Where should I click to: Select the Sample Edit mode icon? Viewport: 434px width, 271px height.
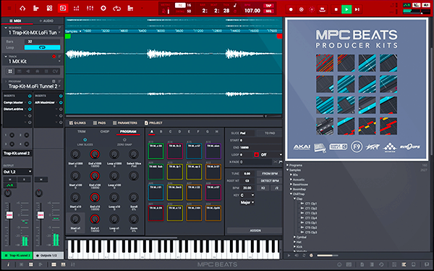point(63,8)
